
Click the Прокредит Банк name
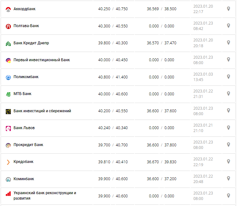(28, 145)
